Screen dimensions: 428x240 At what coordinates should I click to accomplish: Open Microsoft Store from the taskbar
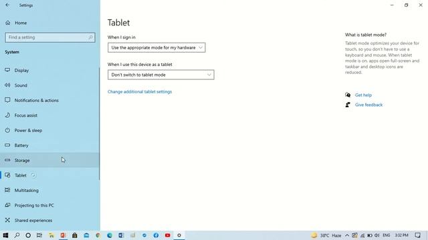[74, 235]
